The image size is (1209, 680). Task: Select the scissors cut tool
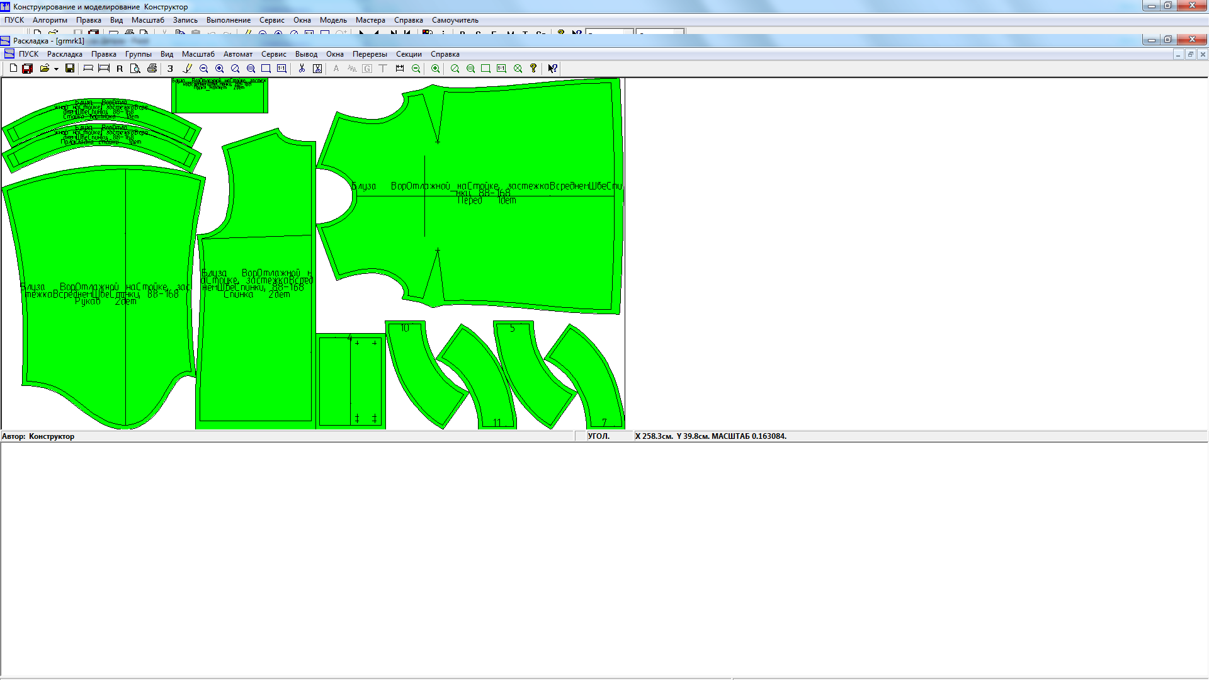click(x=302, y=69)
